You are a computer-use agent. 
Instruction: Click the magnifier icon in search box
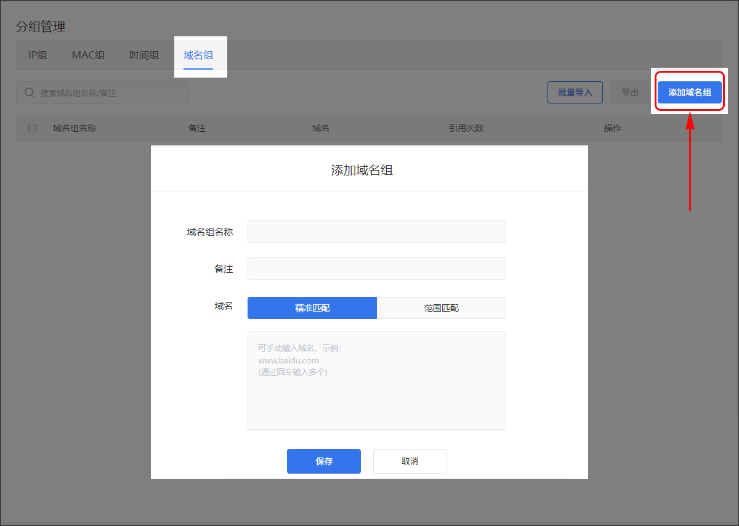tap(29, 92)
